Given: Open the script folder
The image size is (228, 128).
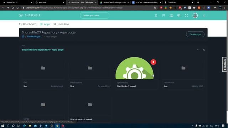Looking at the screenshot, I should click(43, 105).
